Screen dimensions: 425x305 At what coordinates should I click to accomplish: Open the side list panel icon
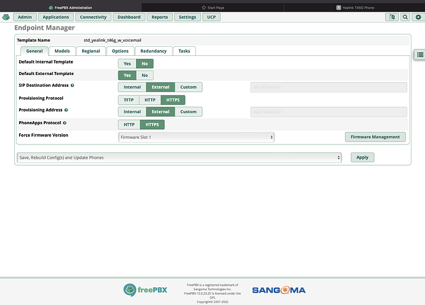pyautogui.click(x=420, y=55)
